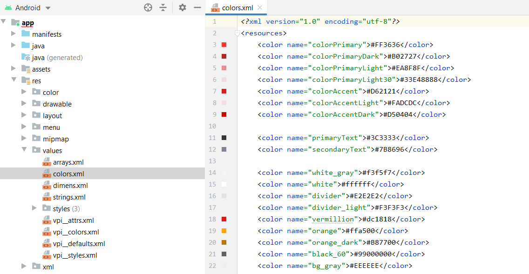The height and width of the screenshot is (274, 529).
Task: Open the Project panel options gear icon
Action: pos(183,7)
